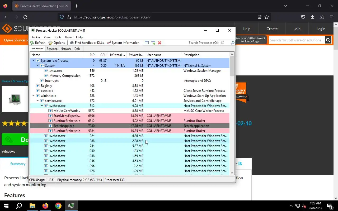This screenshot has width=338, height=211.
Task: Click Home breadcrumb link on SourceForge
Action: 6,81
